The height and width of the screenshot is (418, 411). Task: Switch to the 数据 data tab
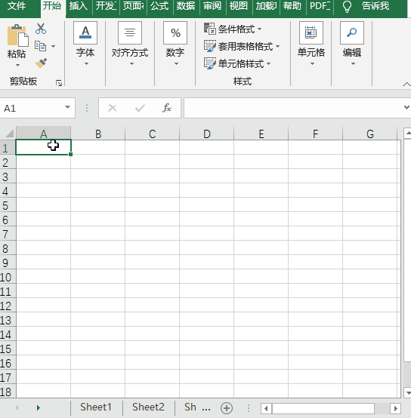pos(186,6)
